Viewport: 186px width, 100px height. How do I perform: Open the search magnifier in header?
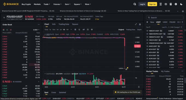click(x=135, y=4)
